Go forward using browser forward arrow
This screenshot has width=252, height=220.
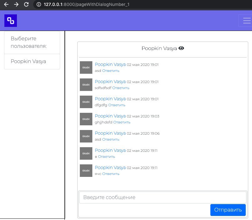point(16,4)
